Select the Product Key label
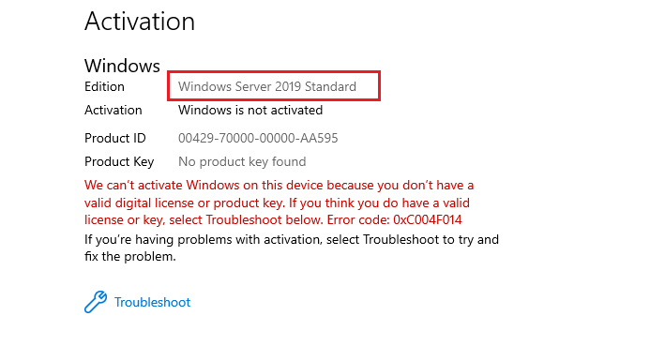 point(119,161)
